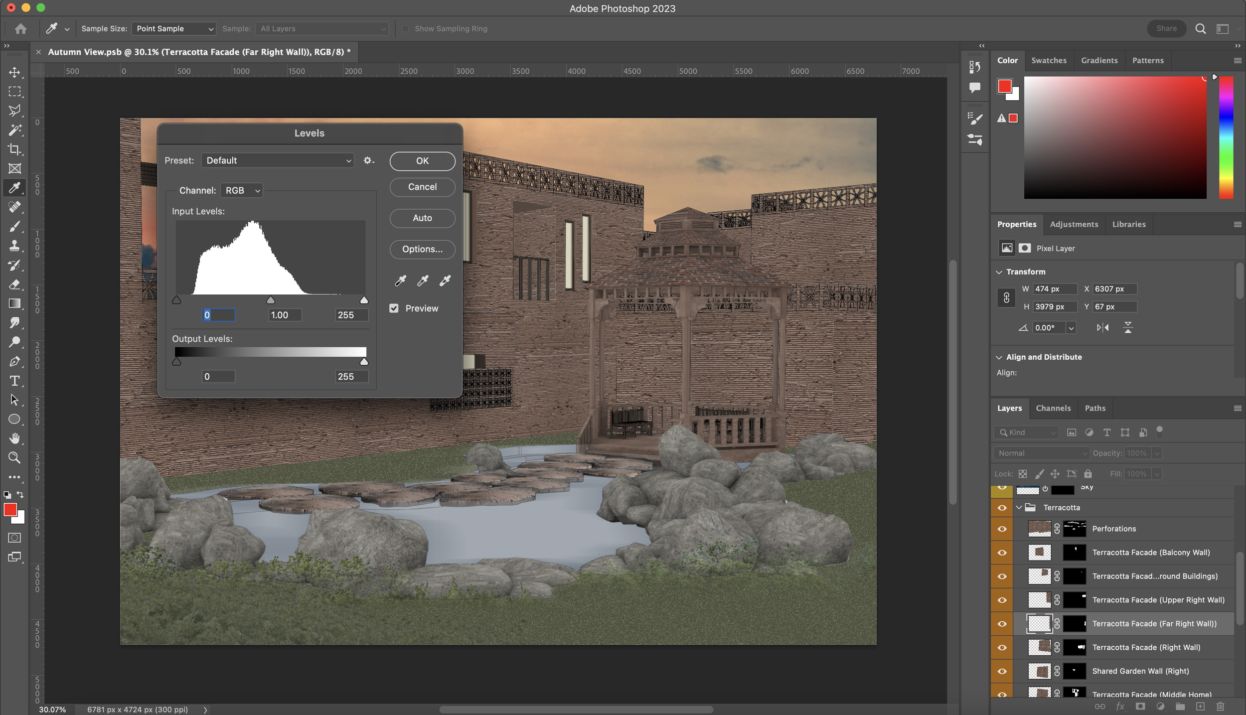The width and height of the screenshot is (1246, 715).
Task: Click the gray midpoint eyedropper in Levels
Action: tap(422, 281)
